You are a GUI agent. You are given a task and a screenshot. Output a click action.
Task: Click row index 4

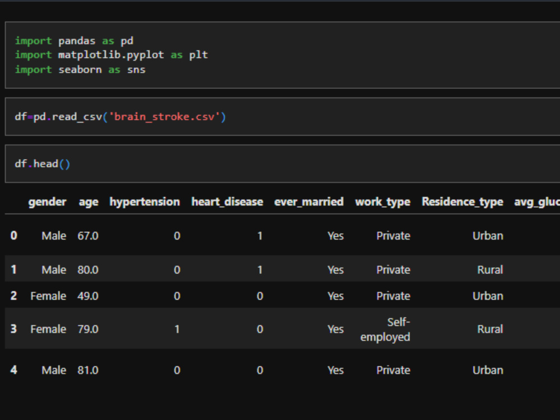click(x=13, y=370)
